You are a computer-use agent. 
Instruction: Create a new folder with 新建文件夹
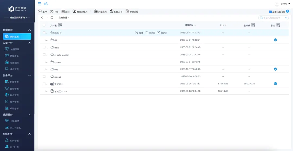pos(80,12)
